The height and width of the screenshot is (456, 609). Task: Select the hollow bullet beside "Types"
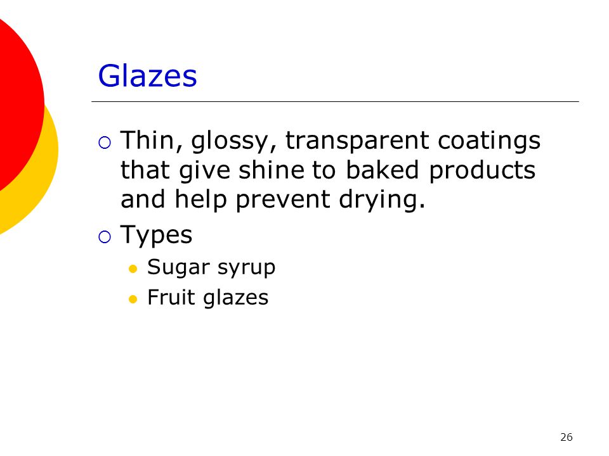click(105, 237)
